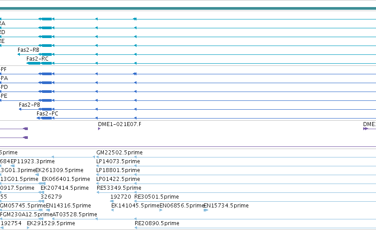Select the RE53349.5prime EST label
Image resolution: width=376 pixels, height=230 pixels.
click(119, 188)
